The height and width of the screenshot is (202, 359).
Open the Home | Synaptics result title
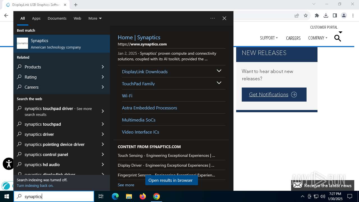(x=139, y=37)
